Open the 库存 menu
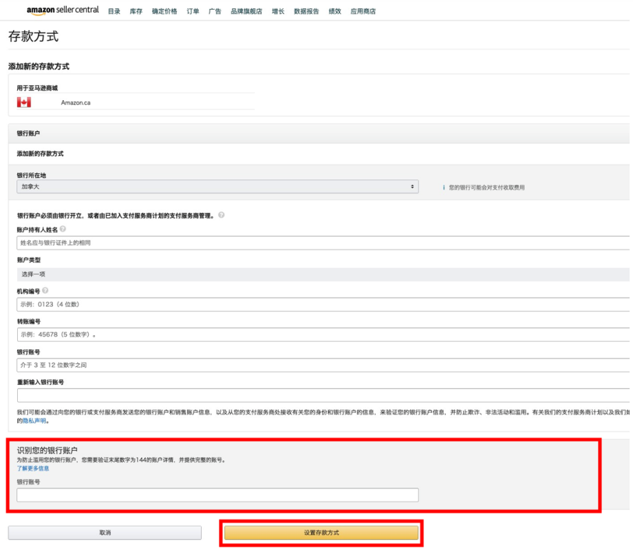 coord(136,11)
